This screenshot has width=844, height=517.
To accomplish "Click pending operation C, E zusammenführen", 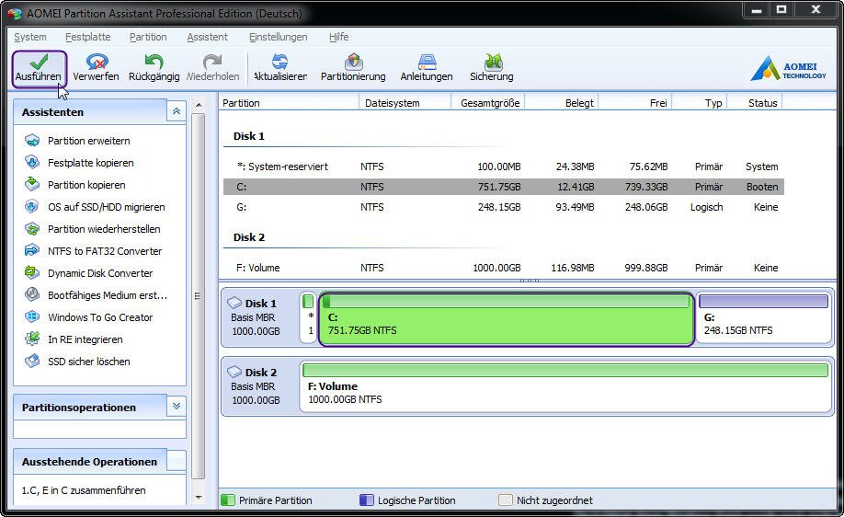I will (x=84, y=490).
